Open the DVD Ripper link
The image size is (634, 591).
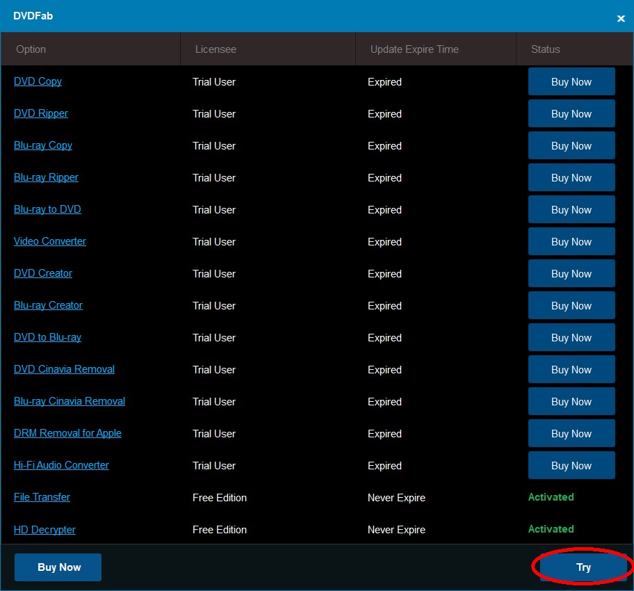(x=41, y=113)
